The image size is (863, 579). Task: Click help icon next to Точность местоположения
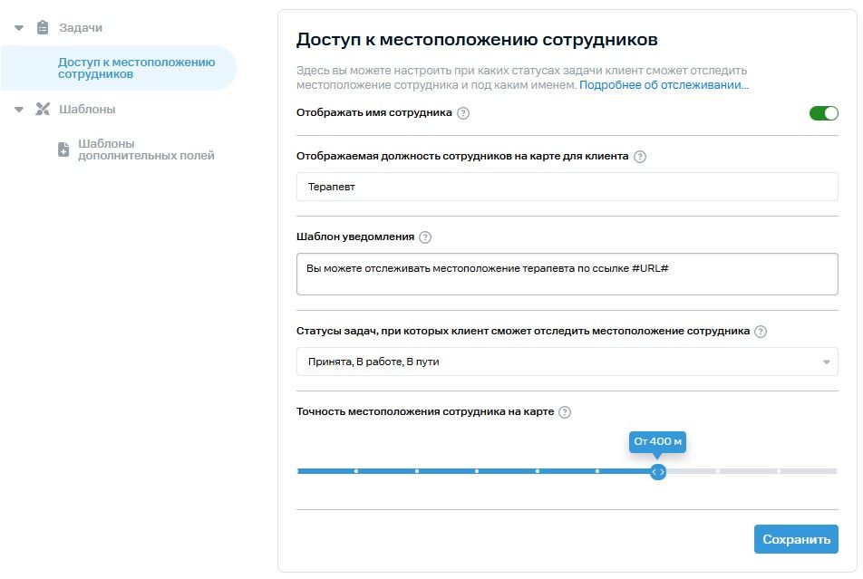[x=565, y=412]
